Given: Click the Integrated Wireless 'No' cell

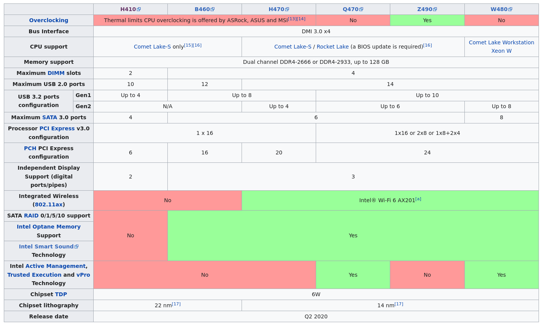Looking at the screenshot, I should tap(167, 200).
